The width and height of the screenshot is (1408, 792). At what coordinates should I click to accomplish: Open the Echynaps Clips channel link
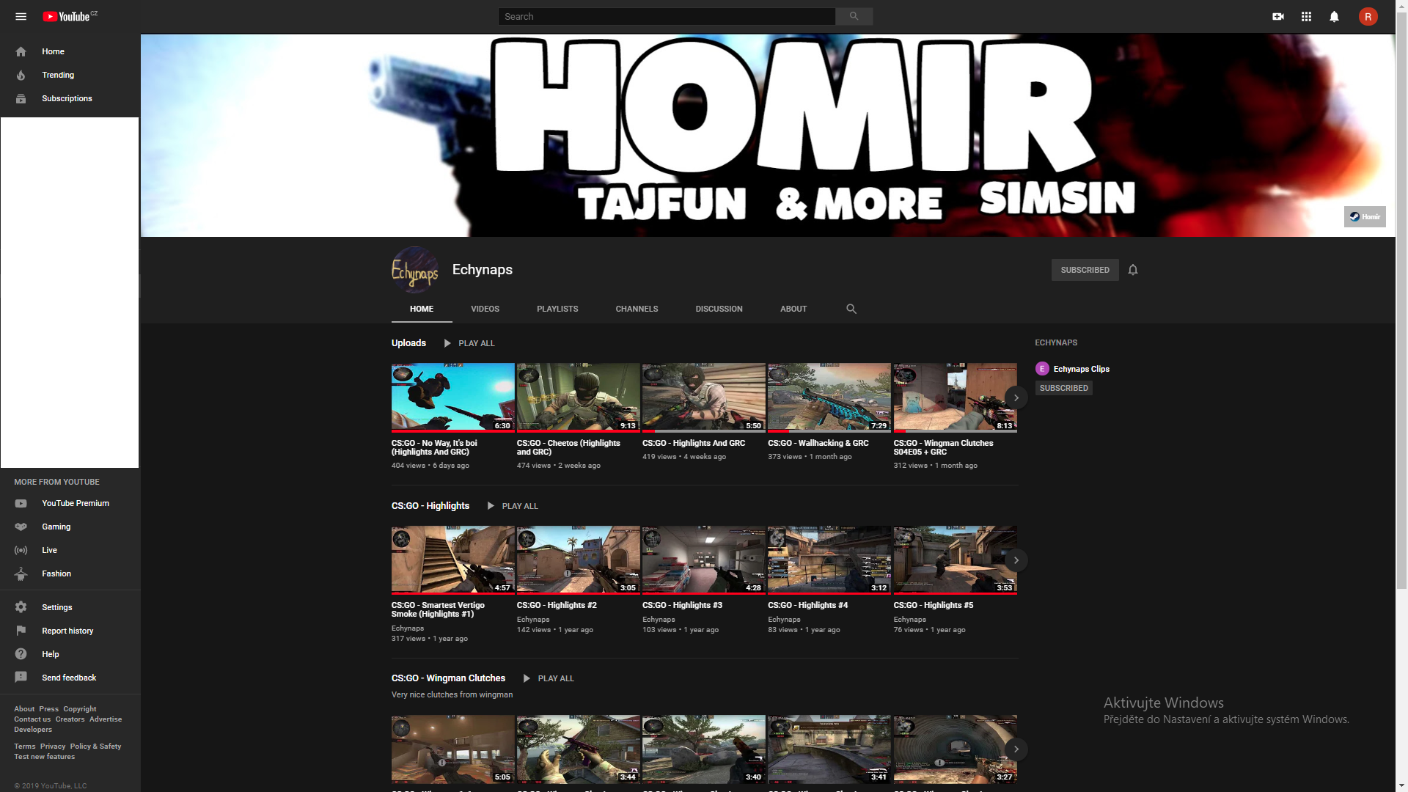point(1081,369)
